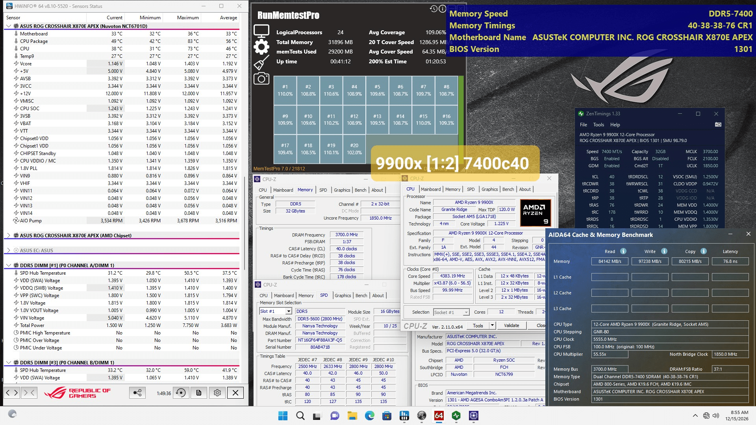
Task: Click CPU-Z Validate button
Action: tap(511, 325)
